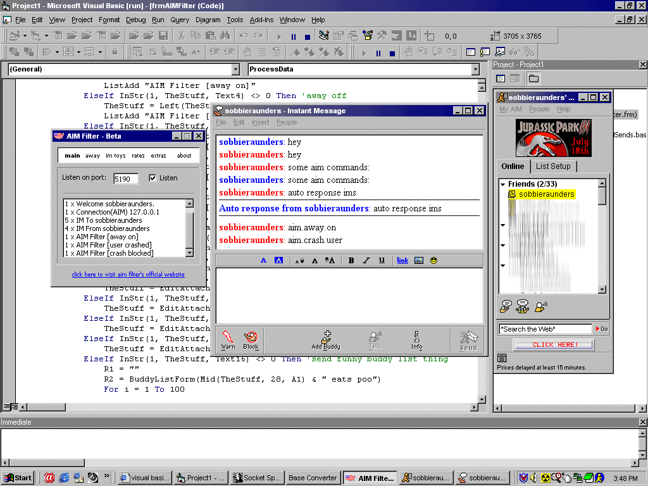Switch to the away tab in AIM Filter

pyautogui.click(x=92, y=156)
